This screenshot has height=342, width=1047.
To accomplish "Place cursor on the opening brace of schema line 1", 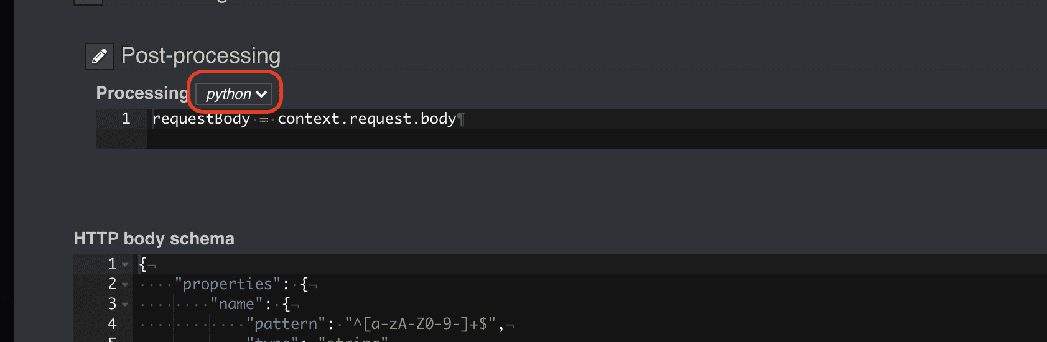I will 143,264.
